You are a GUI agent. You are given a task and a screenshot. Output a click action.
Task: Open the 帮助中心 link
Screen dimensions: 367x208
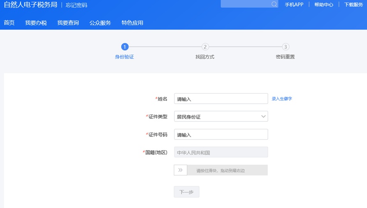coord(323,5)
